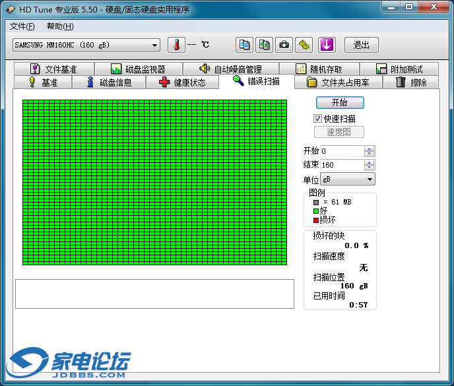This screenshot has width=454, height=386.
Task: Open the 文件基准 tab
Action: [x=53, y=69]
